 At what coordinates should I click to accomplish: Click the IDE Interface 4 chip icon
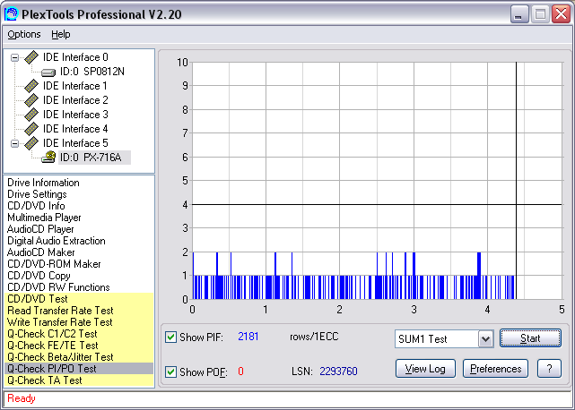31,129
